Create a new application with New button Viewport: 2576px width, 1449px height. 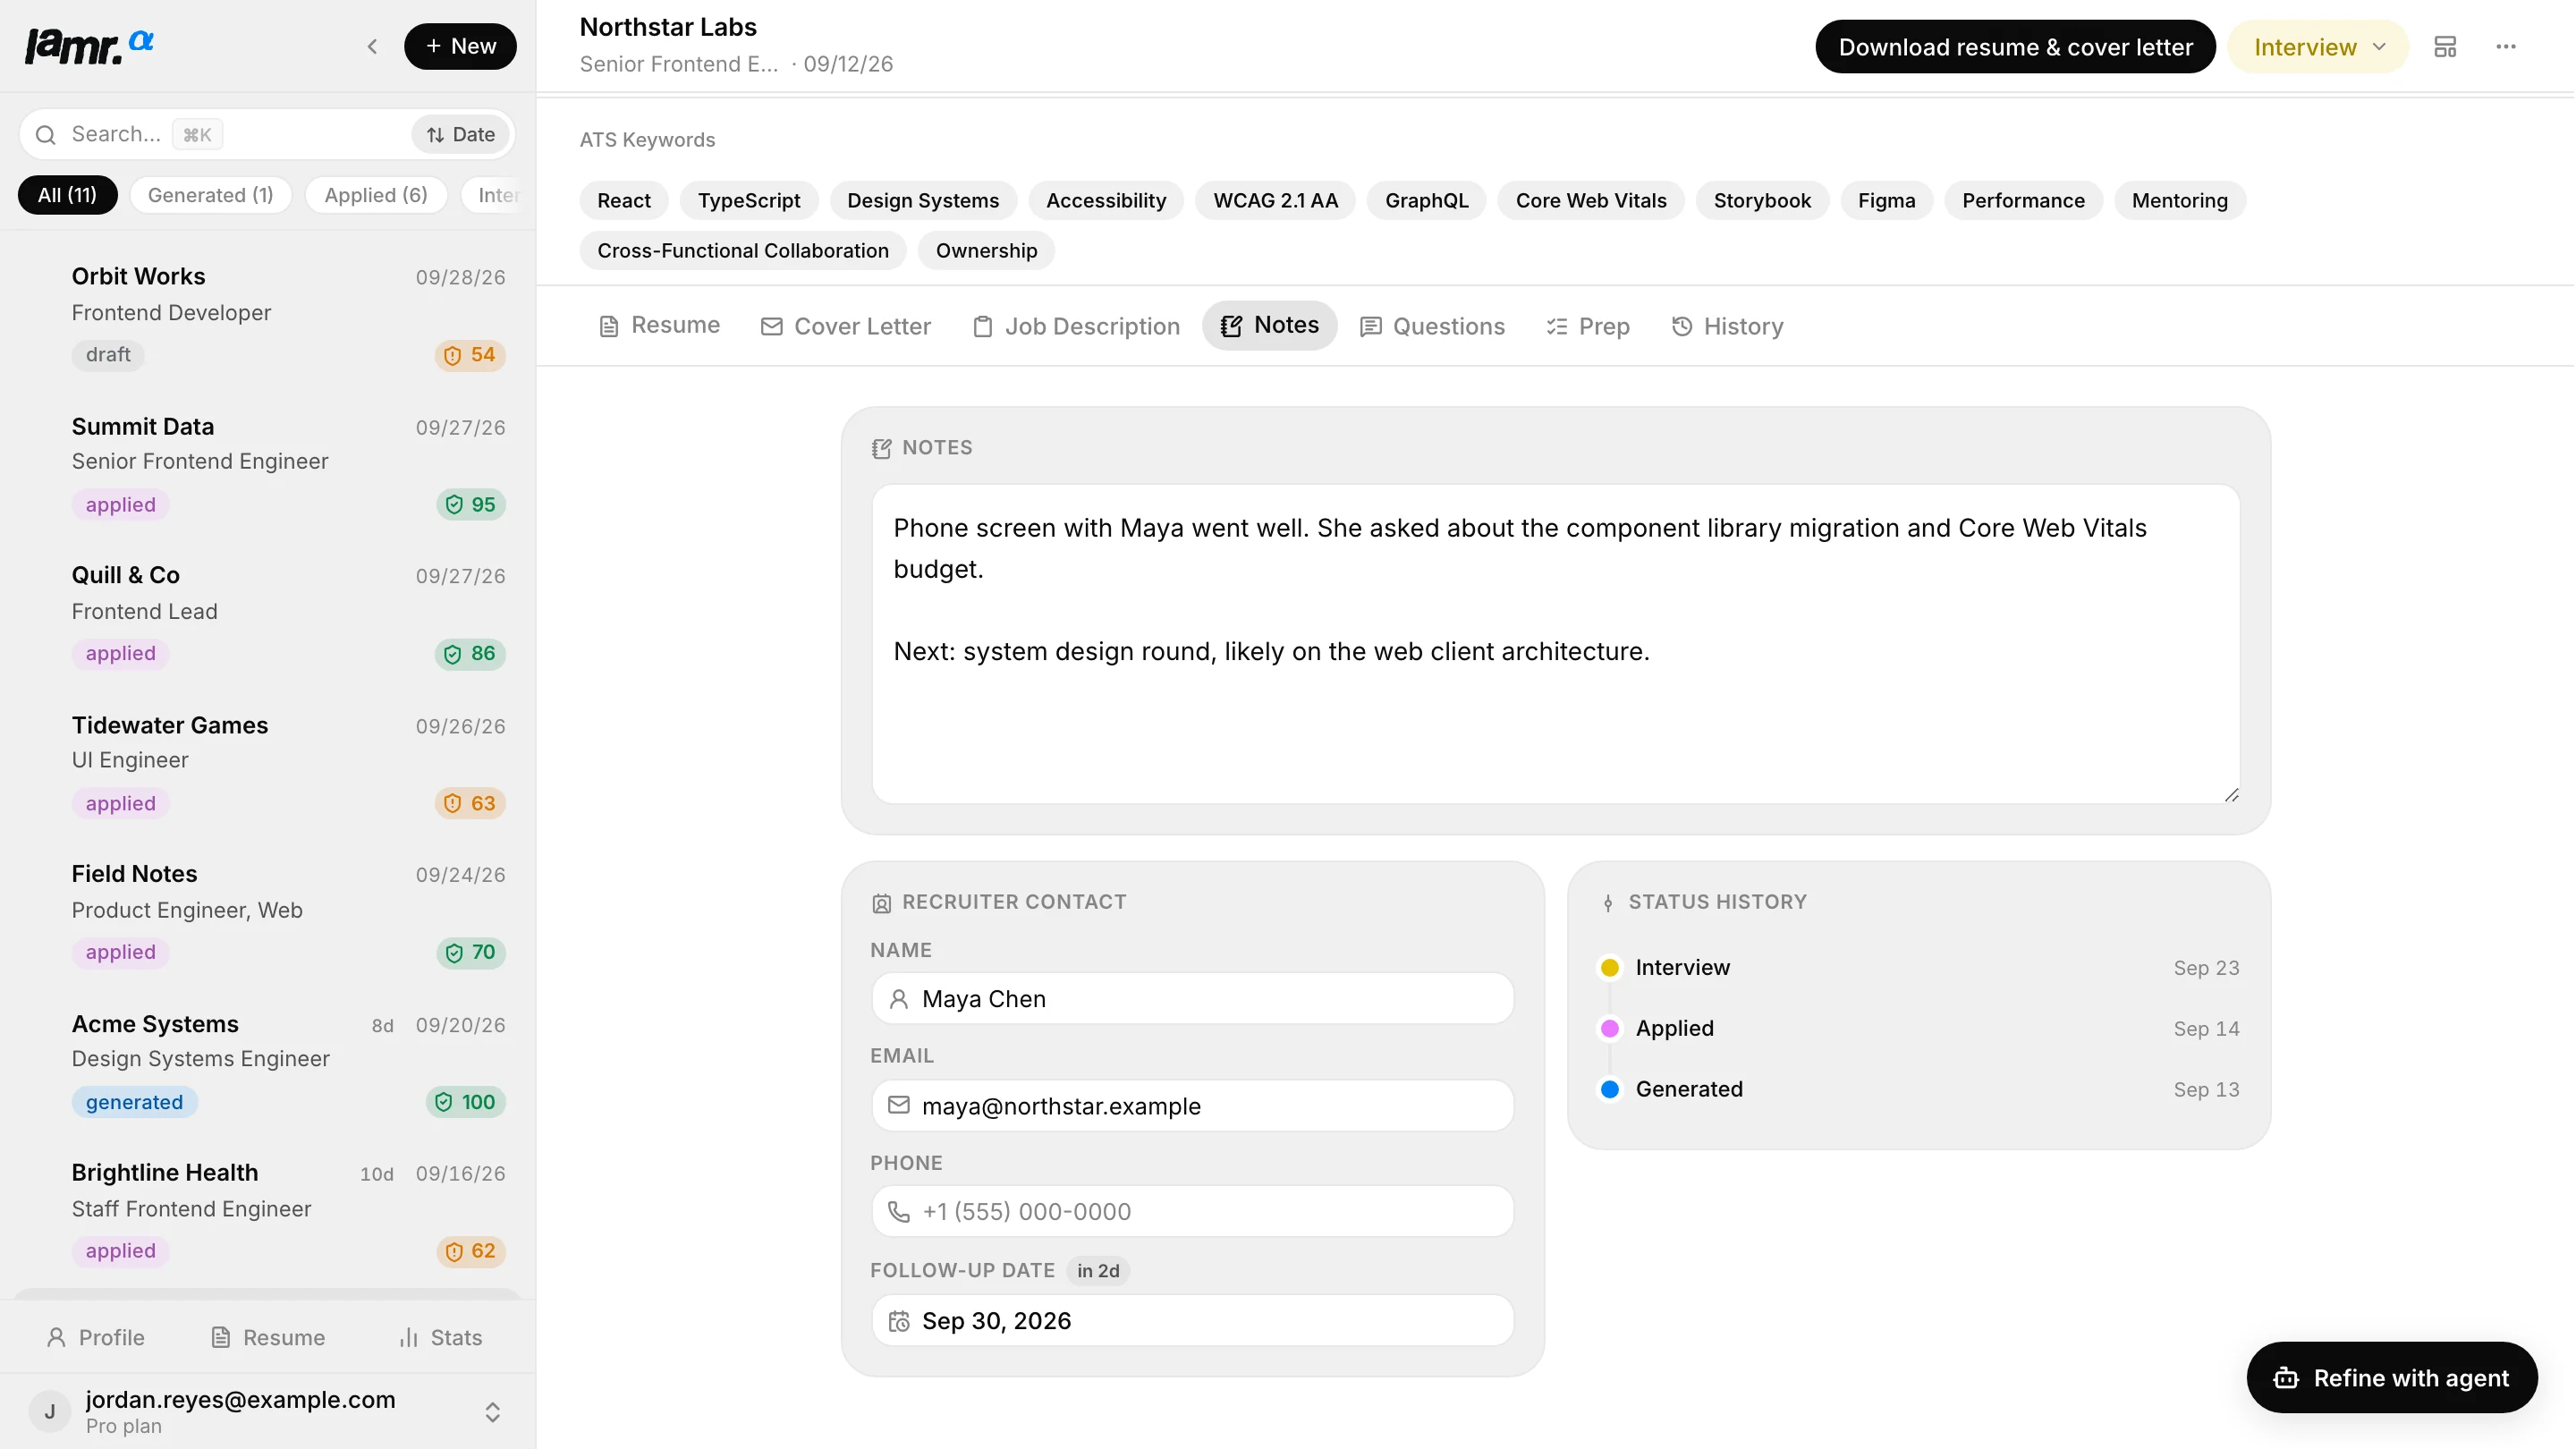[460, 46]
